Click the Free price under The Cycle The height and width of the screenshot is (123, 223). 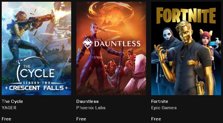6,119
